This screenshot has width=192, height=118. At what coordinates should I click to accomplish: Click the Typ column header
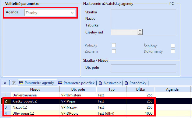click(112, 89)
